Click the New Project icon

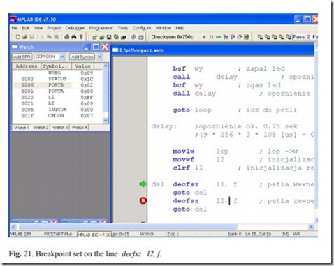(x=94, y=37)
